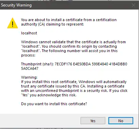The image size is (139, 129).
Task: Click the 'you acknowledge this risk' line
Action: click(49, 95)
